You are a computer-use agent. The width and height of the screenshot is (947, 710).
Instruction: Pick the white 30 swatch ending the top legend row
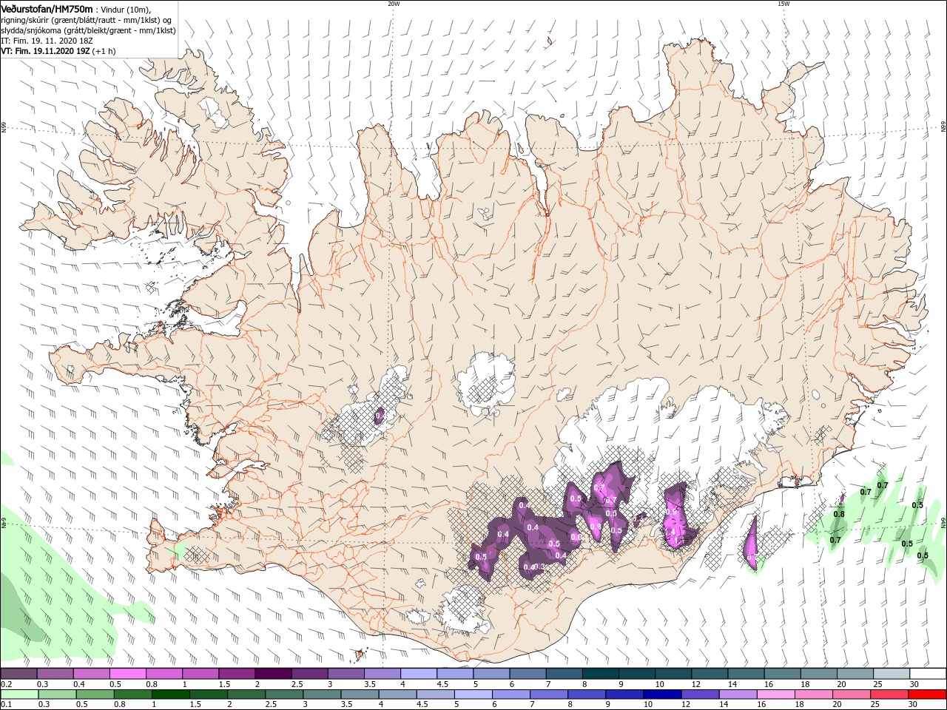click(929, 674)
